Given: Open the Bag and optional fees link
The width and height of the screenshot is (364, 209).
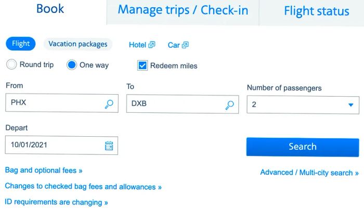Looking at the screenshot, I should coord(44,171).
